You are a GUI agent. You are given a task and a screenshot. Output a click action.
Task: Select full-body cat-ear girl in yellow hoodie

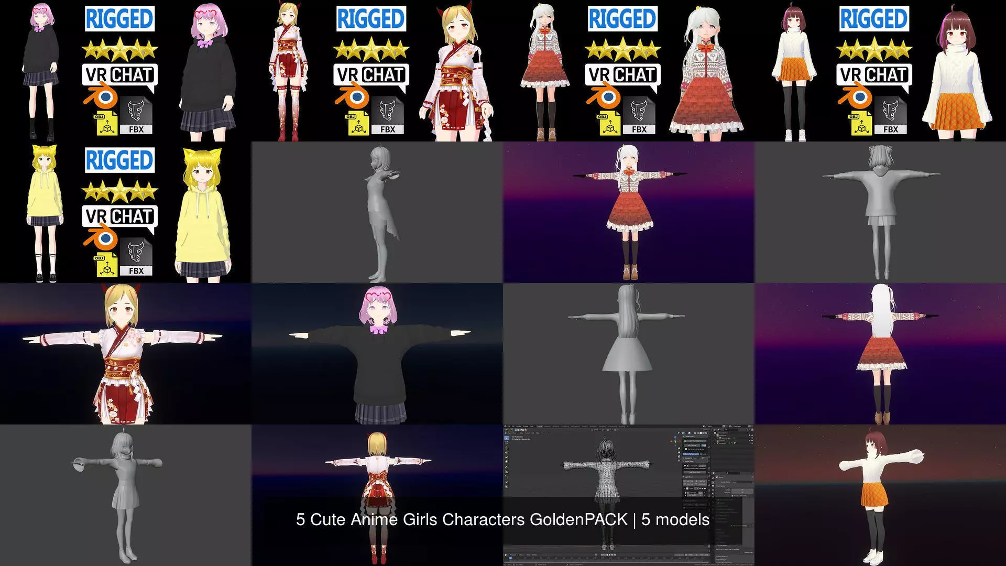[45, 213]
